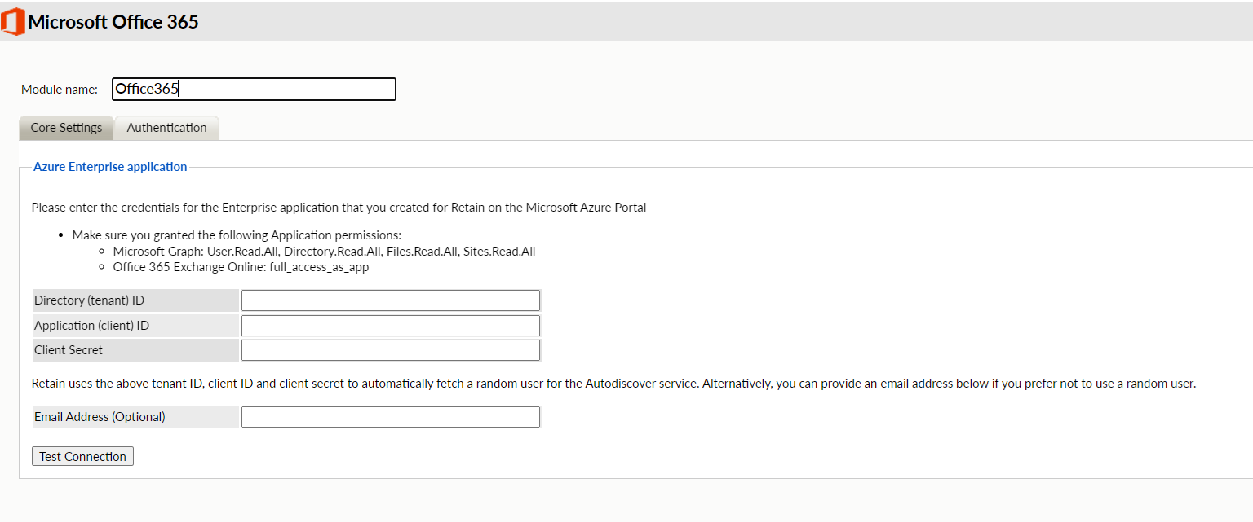Click the Microsoft Graph permissions line

point(324,252)
